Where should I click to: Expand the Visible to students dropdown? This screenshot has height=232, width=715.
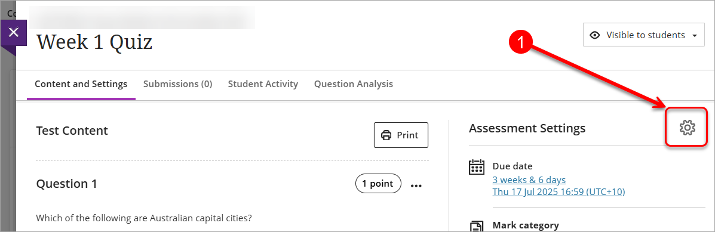(x=644, y=35)
